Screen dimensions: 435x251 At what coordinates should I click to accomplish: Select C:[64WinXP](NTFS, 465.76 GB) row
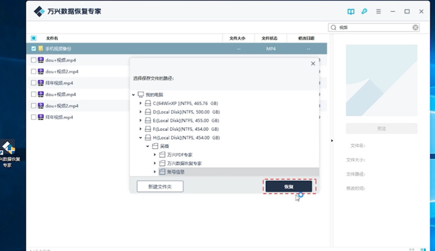[185, 103]
